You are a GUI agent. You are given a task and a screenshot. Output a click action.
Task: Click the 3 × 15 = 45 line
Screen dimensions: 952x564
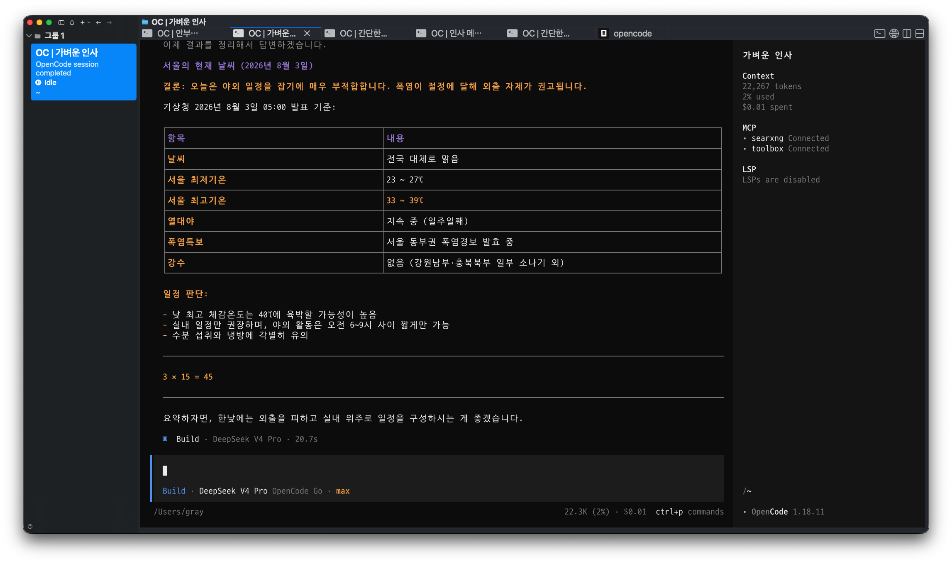coord(188,377)
